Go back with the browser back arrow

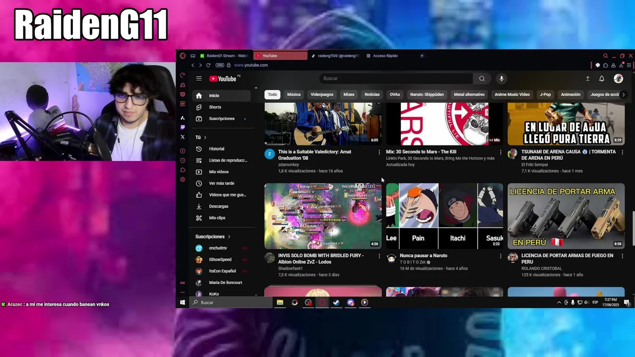[193, 65]
